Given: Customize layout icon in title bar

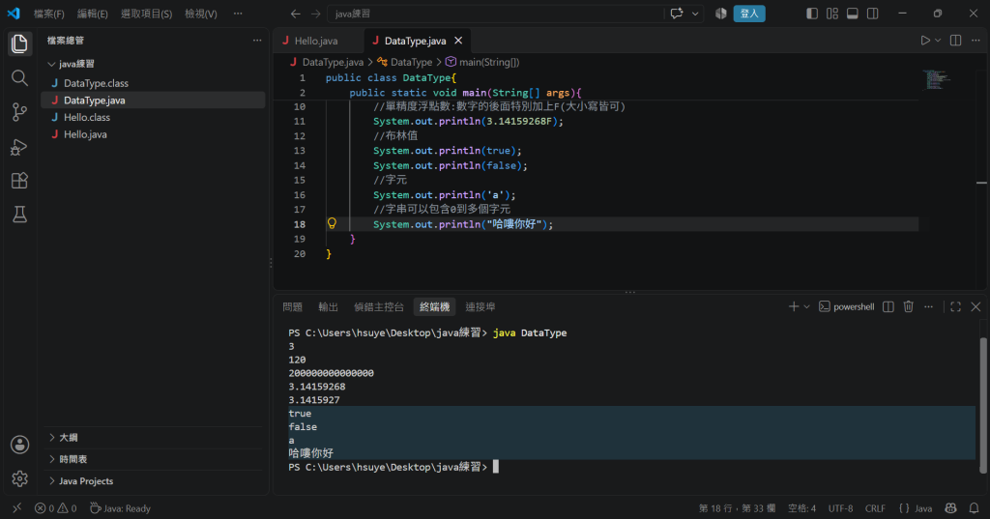Looking at the screenshot, I should point(832,14).
